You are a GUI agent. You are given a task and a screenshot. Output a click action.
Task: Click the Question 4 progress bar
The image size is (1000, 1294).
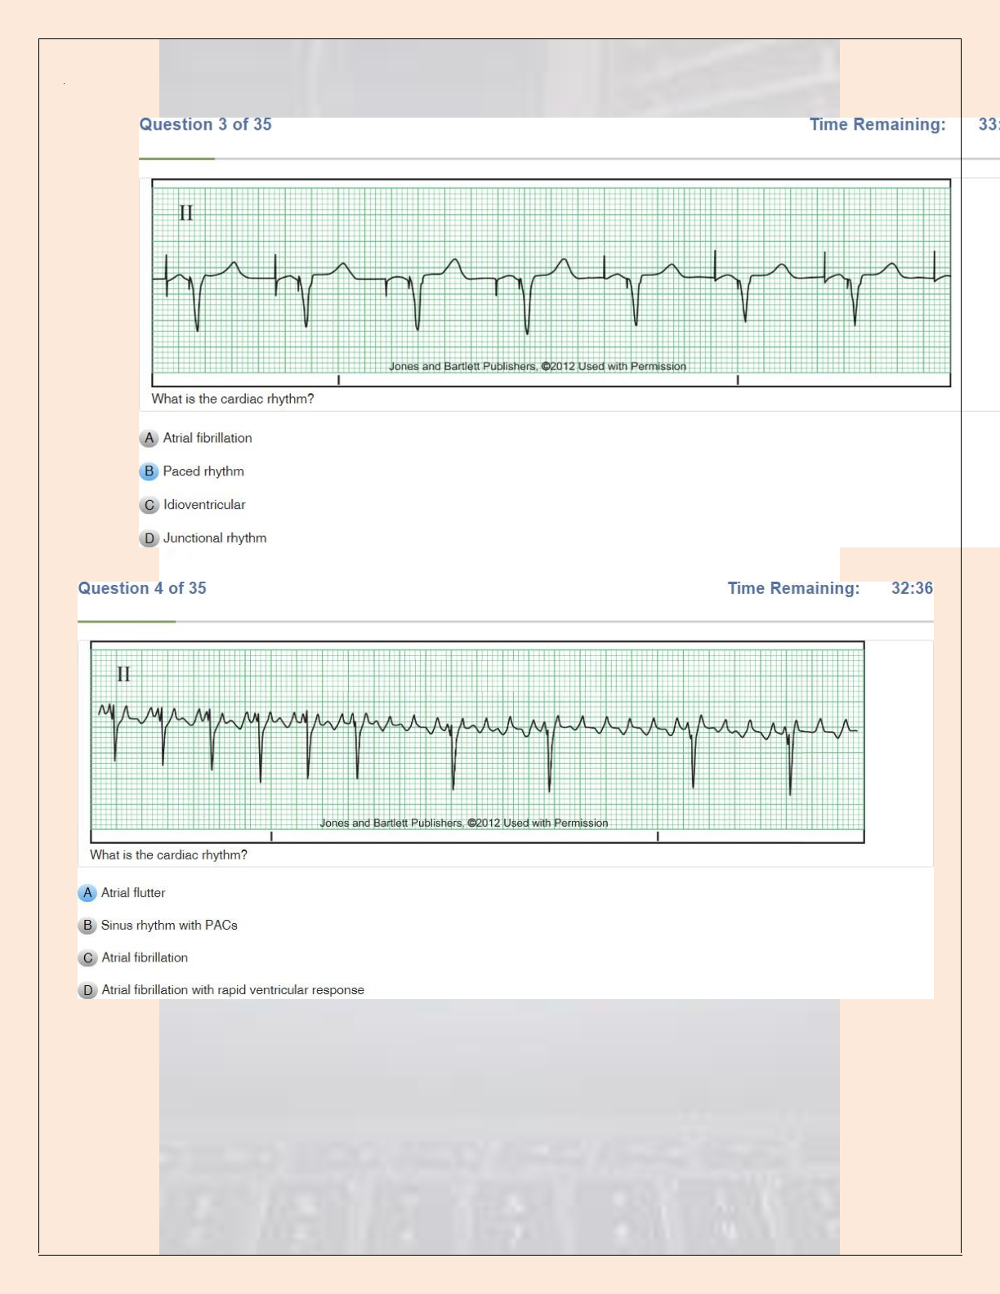pos(506,622)
